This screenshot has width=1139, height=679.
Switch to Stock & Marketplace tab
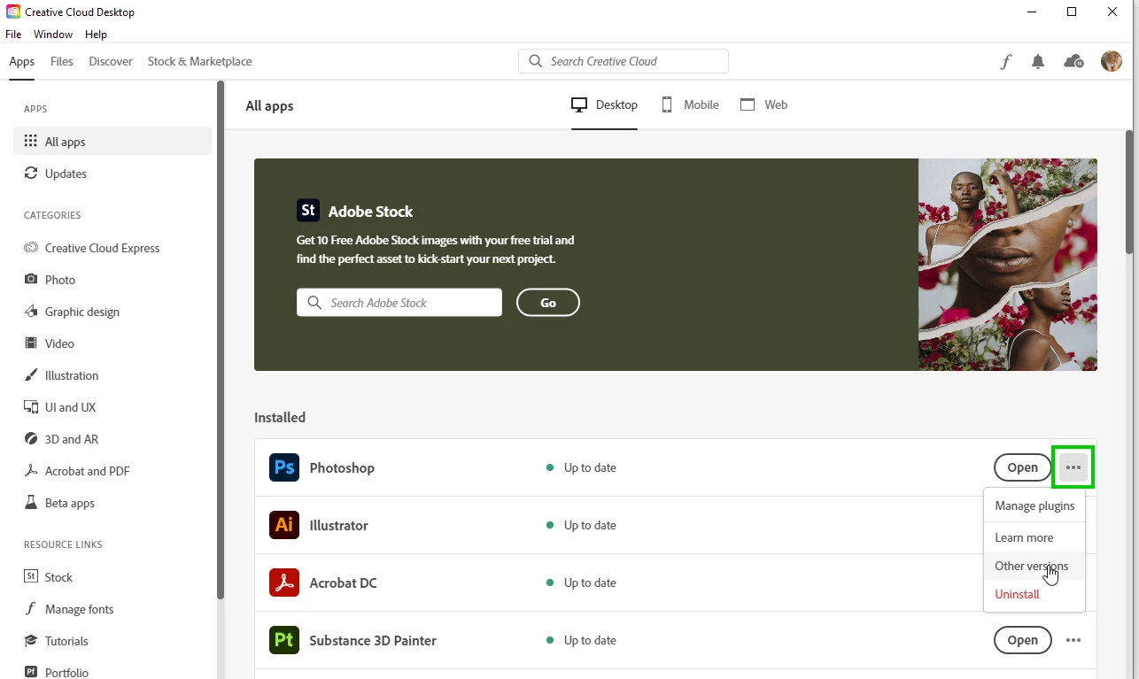[199, 61]
